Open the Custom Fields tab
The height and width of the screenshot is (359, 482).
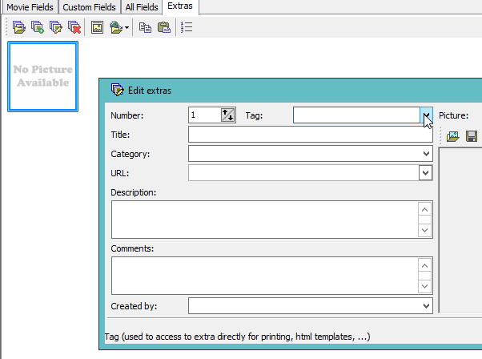88,7
